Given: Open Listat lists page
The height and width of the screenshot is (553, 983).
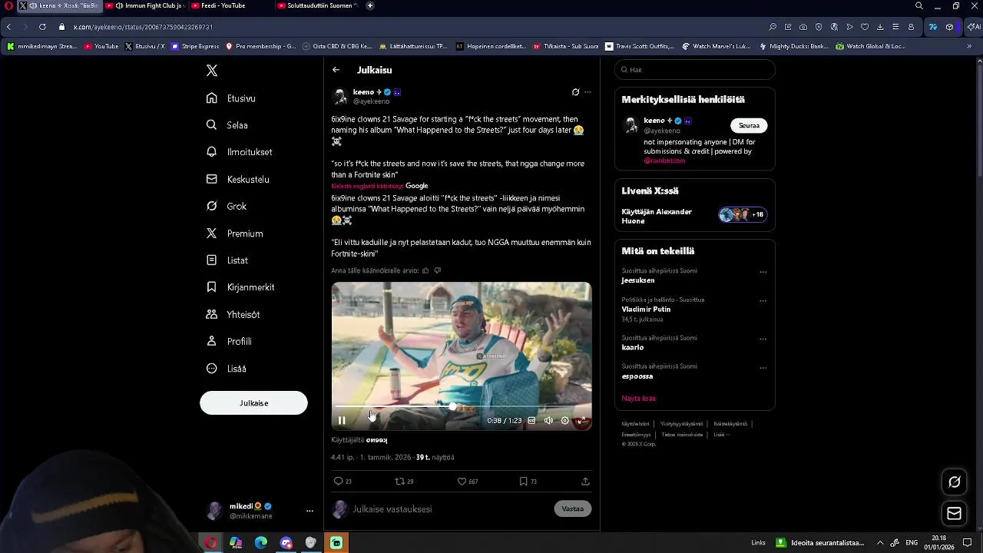Looking at the screenshot, I should (x=227, y=260).
